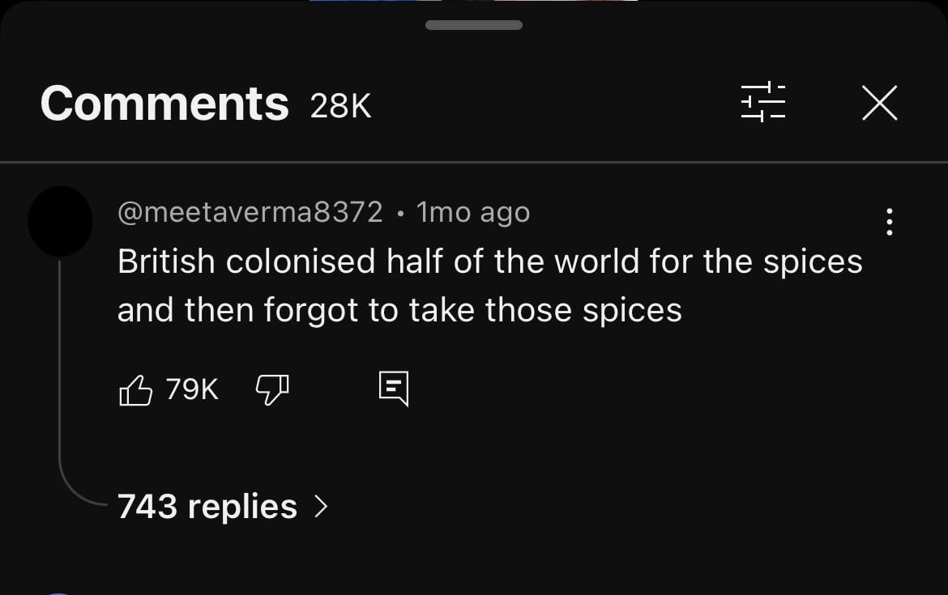The width and height of the screenshot is (948, 595).
Task: Expand replies using the chevron arrow
Action: click(x=321, y=507)
